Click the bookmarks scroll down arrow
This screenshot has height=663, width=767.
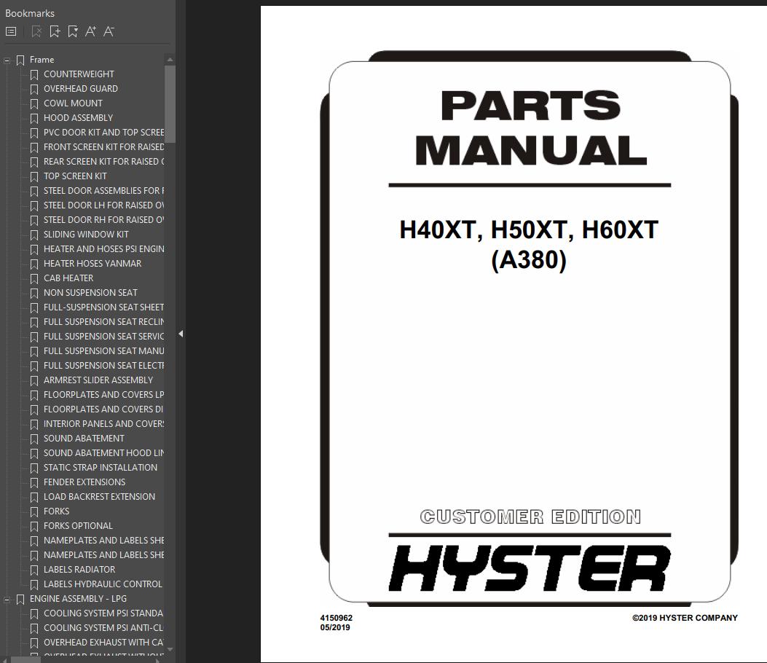(x=170, y=649)
